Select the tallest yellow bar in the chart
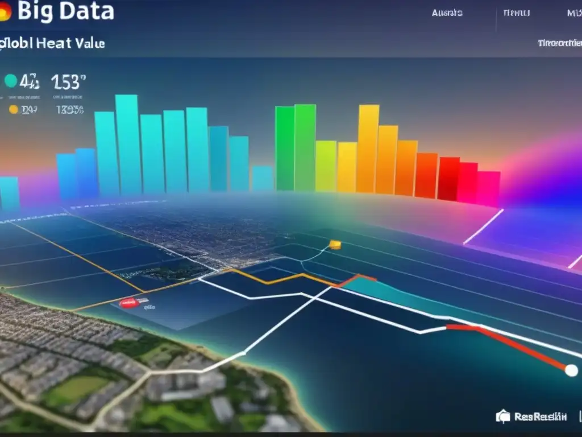 tap(368, 148)
